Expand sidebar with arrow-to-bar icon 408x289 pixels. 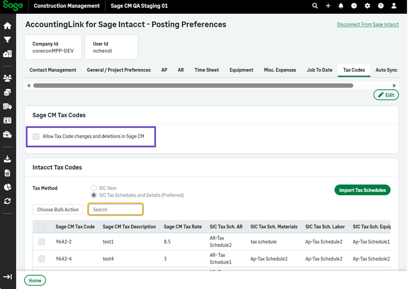pyautogui.click(x=7, y=277)
